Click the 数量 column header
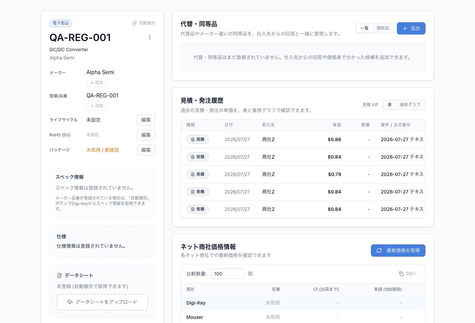Screen dimensions: 475x323 coord(365,125)
